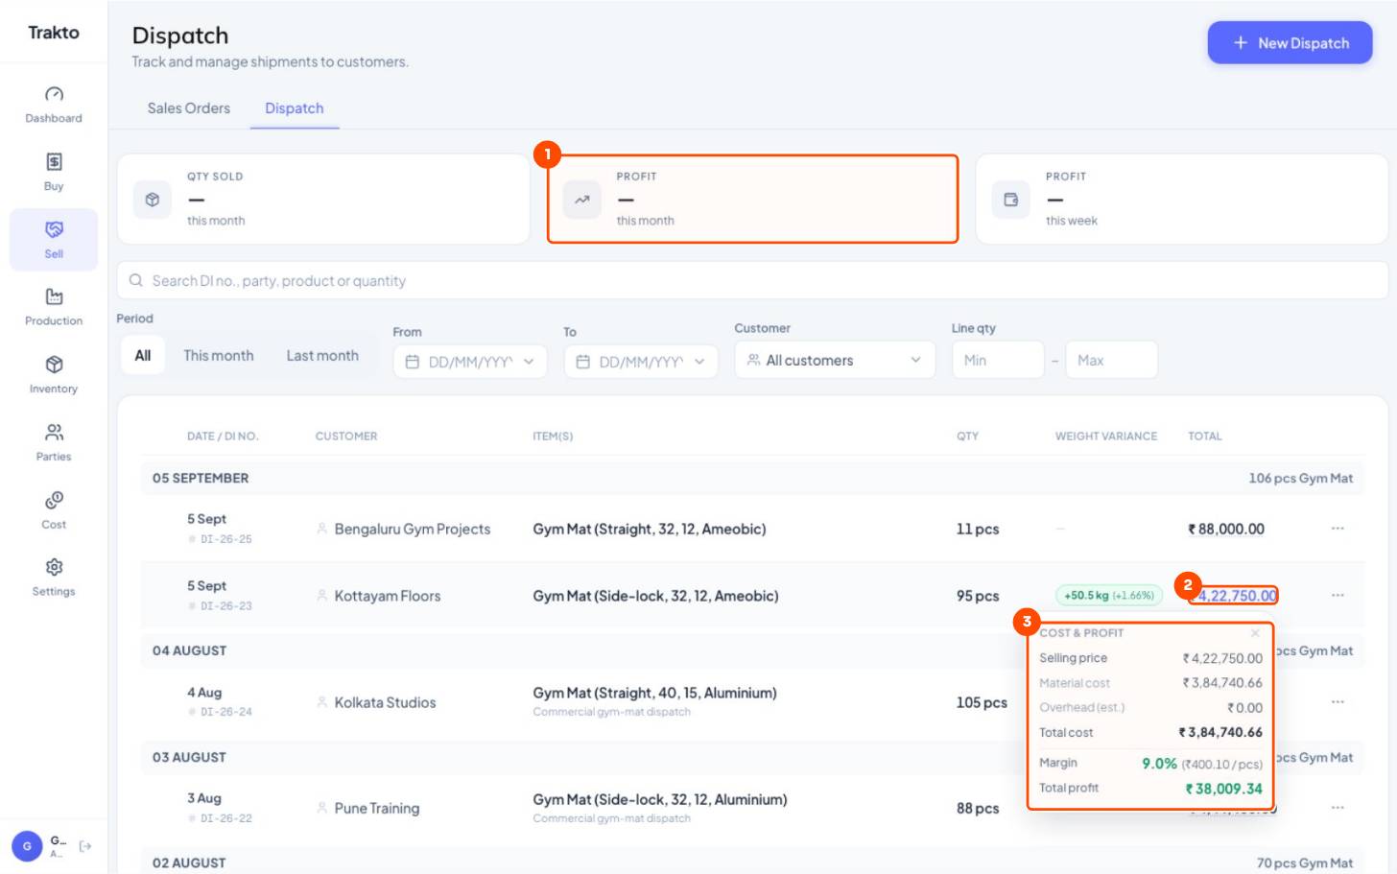Click the Trakto logo
1397x874 pixels.
[x=54, y=33]
